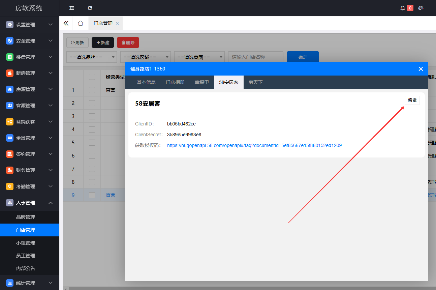This screenshot has height=290, width=436.
Task: Switch to the 房天下 tab
Action: click(255, 82)
